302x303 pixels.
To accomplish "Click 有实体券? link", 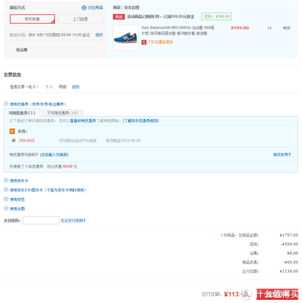I will coord(282,155).
